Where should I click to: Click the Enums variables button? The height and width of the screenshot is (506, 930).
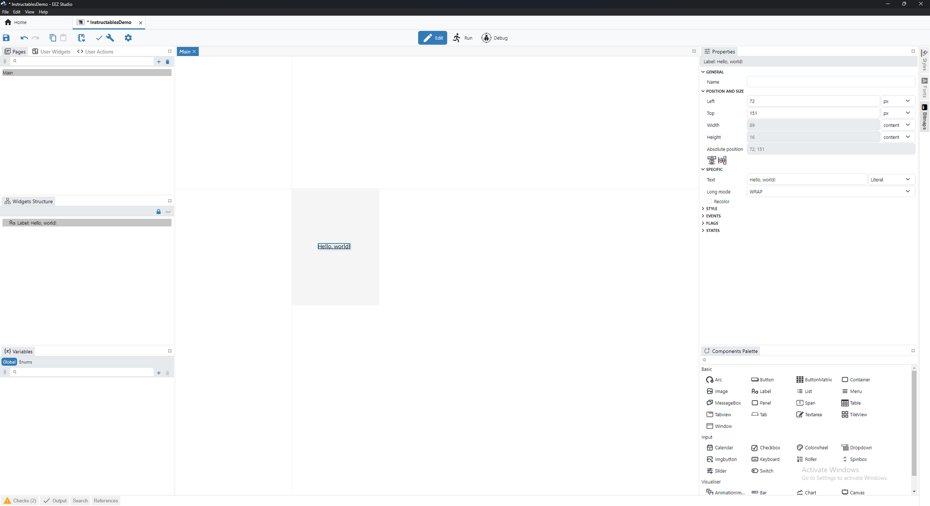[26, 362]
